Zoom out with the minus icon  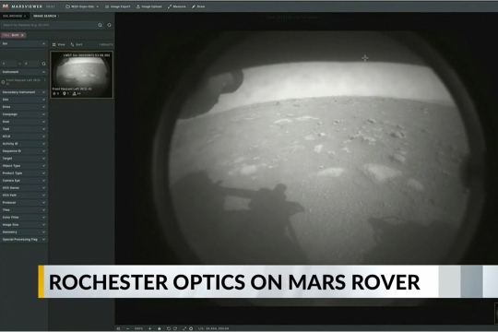tap(127, 328)
